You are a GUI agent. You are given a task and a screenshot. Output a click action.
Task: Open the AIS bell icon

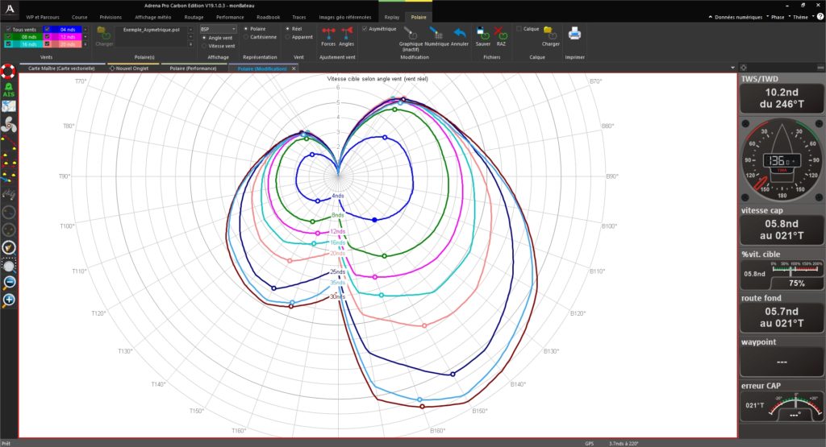point(8,89)
